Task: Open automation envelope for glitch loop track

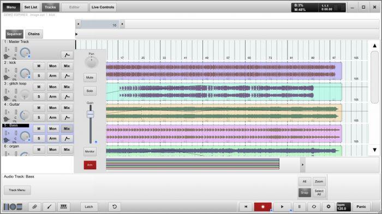Action: [67, 97]
